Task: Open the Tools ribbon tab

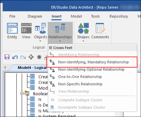Action: [95, 17]
